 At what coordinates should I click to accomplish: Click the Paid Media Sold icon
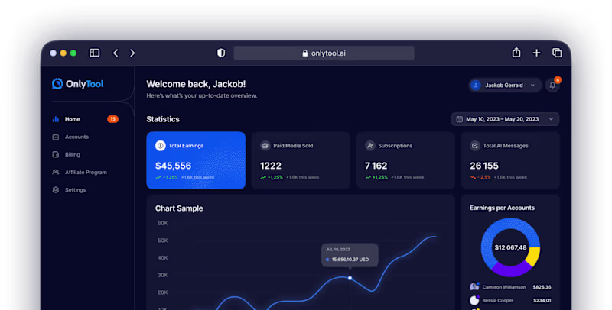coord(265,146)
